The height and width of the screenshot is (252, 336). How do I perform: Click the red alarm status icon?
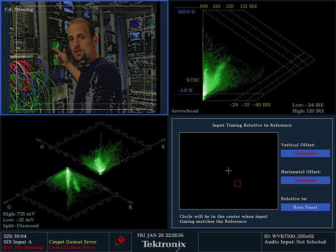point(119,241)
